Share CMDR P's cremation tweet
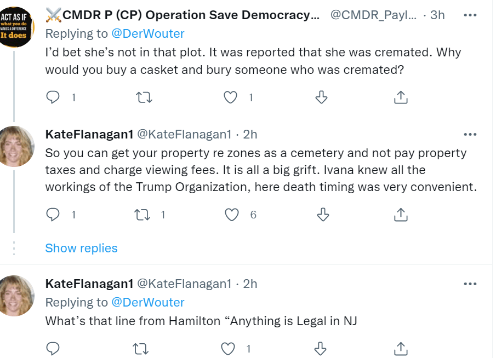The height and width of the screenshot is (358, 496). tap(401, 97)
